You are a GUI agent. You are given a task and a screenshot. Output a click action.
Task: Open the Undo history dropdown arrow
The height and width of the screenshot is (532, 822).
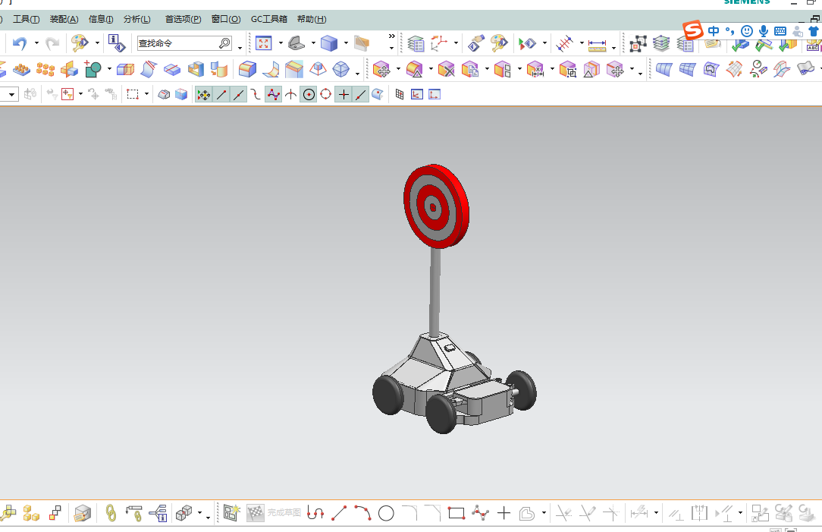click(36, 43)
